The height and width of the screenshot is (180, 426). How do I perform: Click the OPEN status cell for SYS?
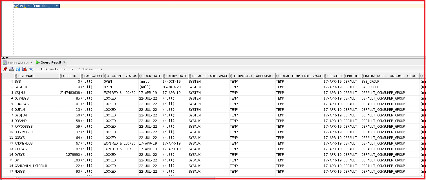121,82
